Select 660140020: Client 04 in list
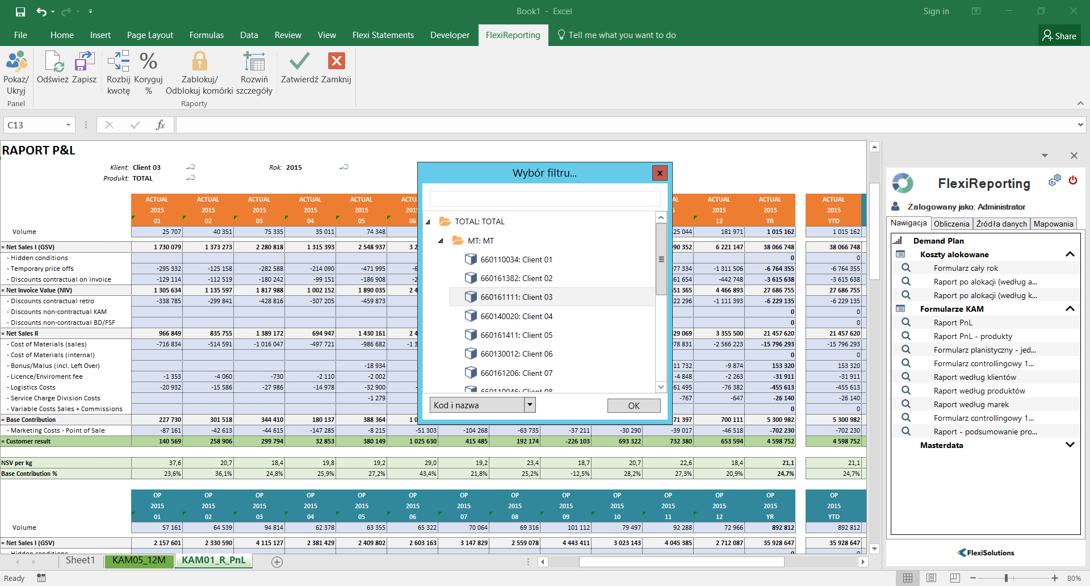Screen dimensions: 1090x586 point(516,316)
